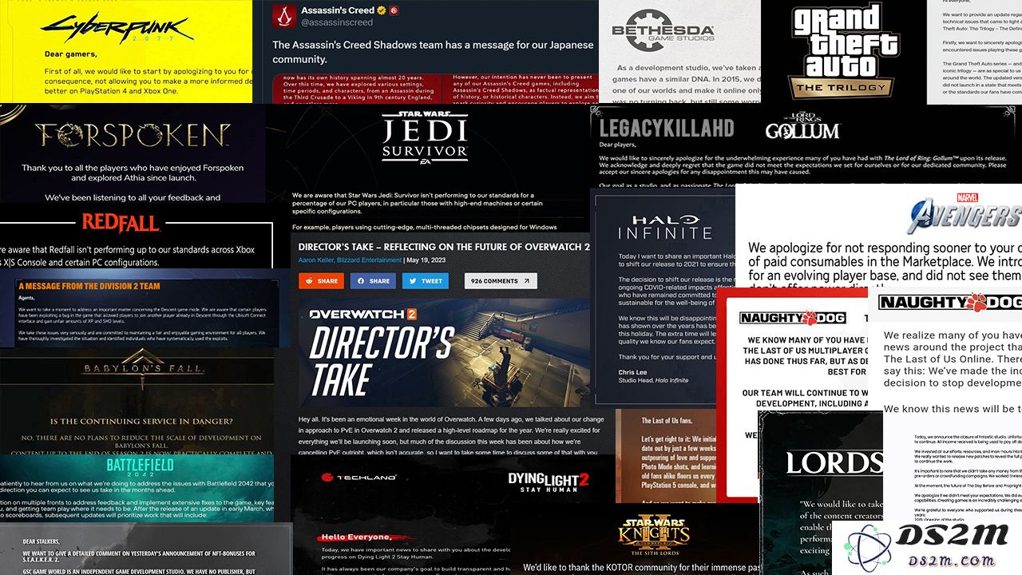Open the 926 Comments button

501,281
